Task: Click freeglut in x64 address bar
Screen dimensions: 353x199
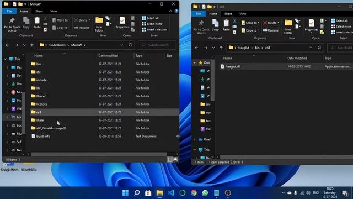Action: (x=244, y=48)
